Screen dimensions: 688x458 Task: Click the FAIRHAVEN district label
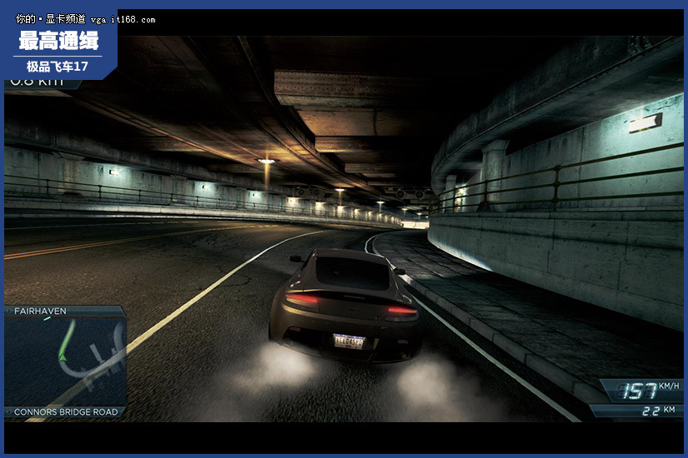tap(40, 311)
